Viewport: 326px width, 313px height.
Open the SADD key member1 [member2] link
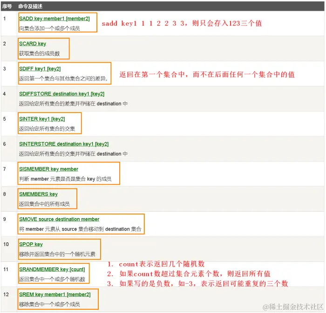(54, 19)
